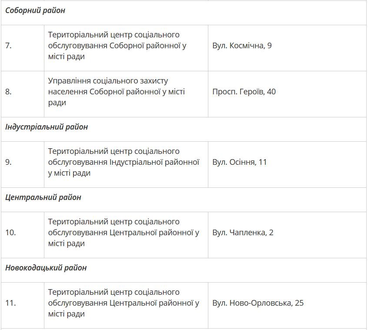The image size is (368, 330).
Task: Click the Територіальний центр Індустріальної районної name
Action: [124, 162]
